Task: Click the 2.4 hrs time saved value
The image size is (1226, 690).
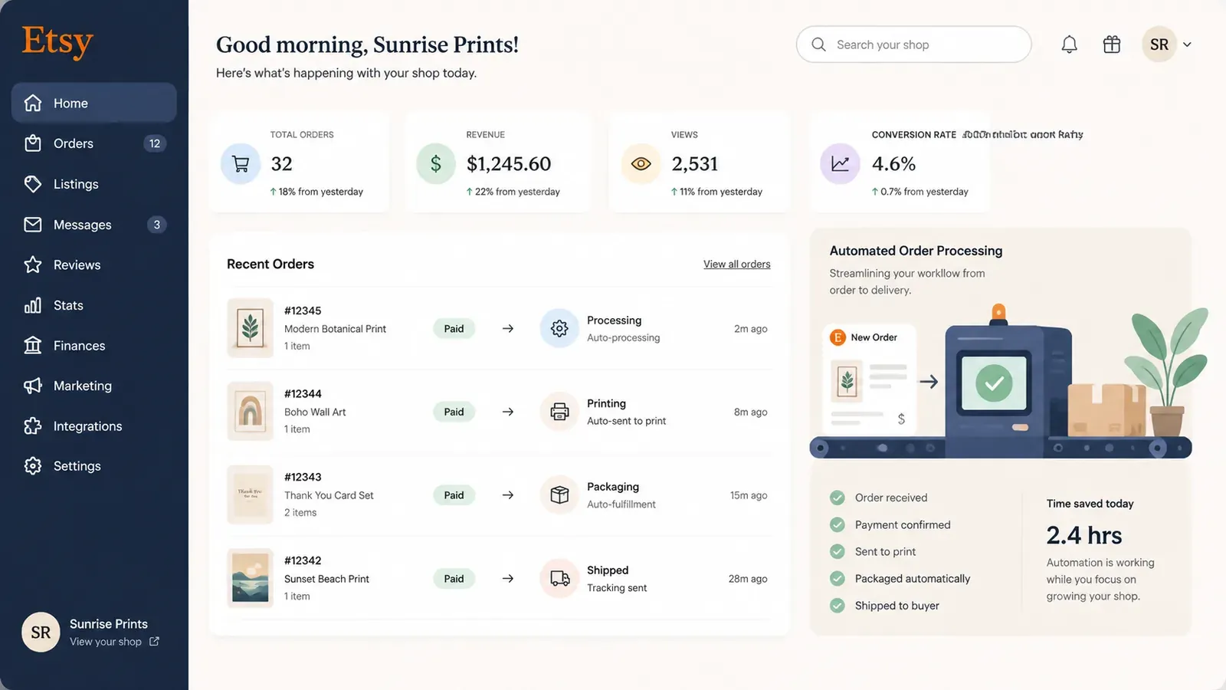Action: coord(1084,535)
